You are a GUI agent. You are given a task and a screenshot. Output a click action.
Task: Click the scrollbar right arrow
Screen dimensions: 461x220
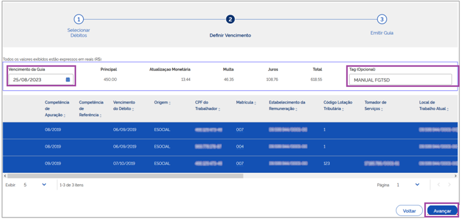pos(456,176)
